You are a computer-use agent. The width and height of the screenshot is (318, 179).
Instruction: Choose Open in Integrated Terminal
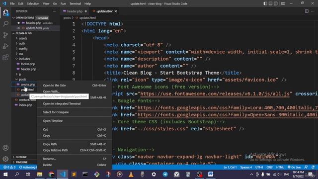pos(74,104)
